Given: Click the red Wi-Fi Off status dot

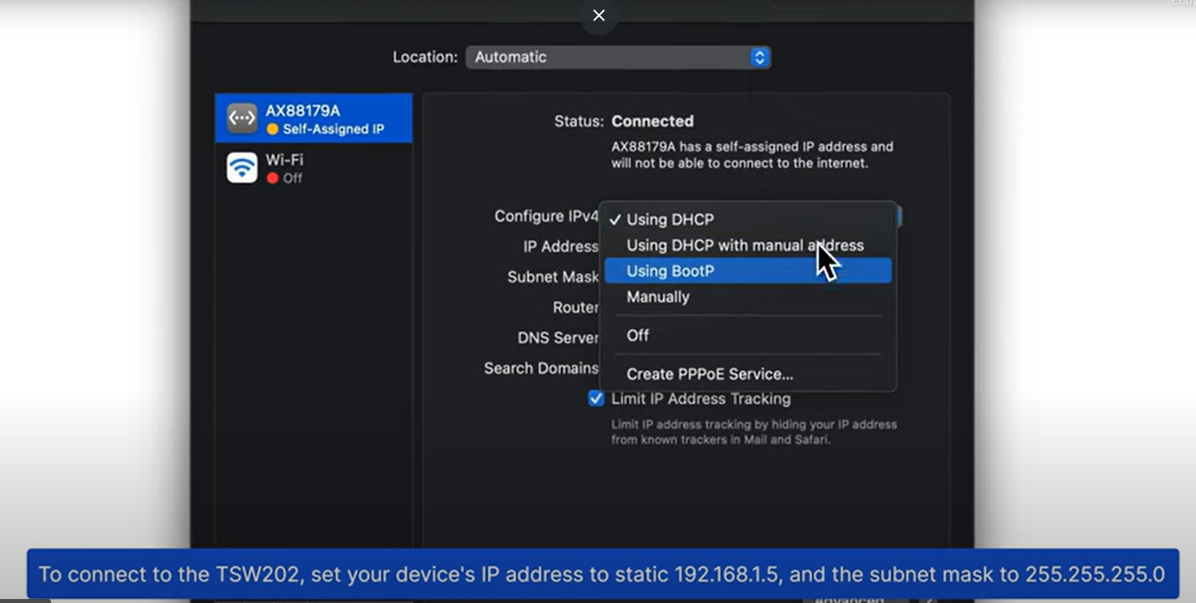Looking at the screenshot, I should (x=272, y=178).
